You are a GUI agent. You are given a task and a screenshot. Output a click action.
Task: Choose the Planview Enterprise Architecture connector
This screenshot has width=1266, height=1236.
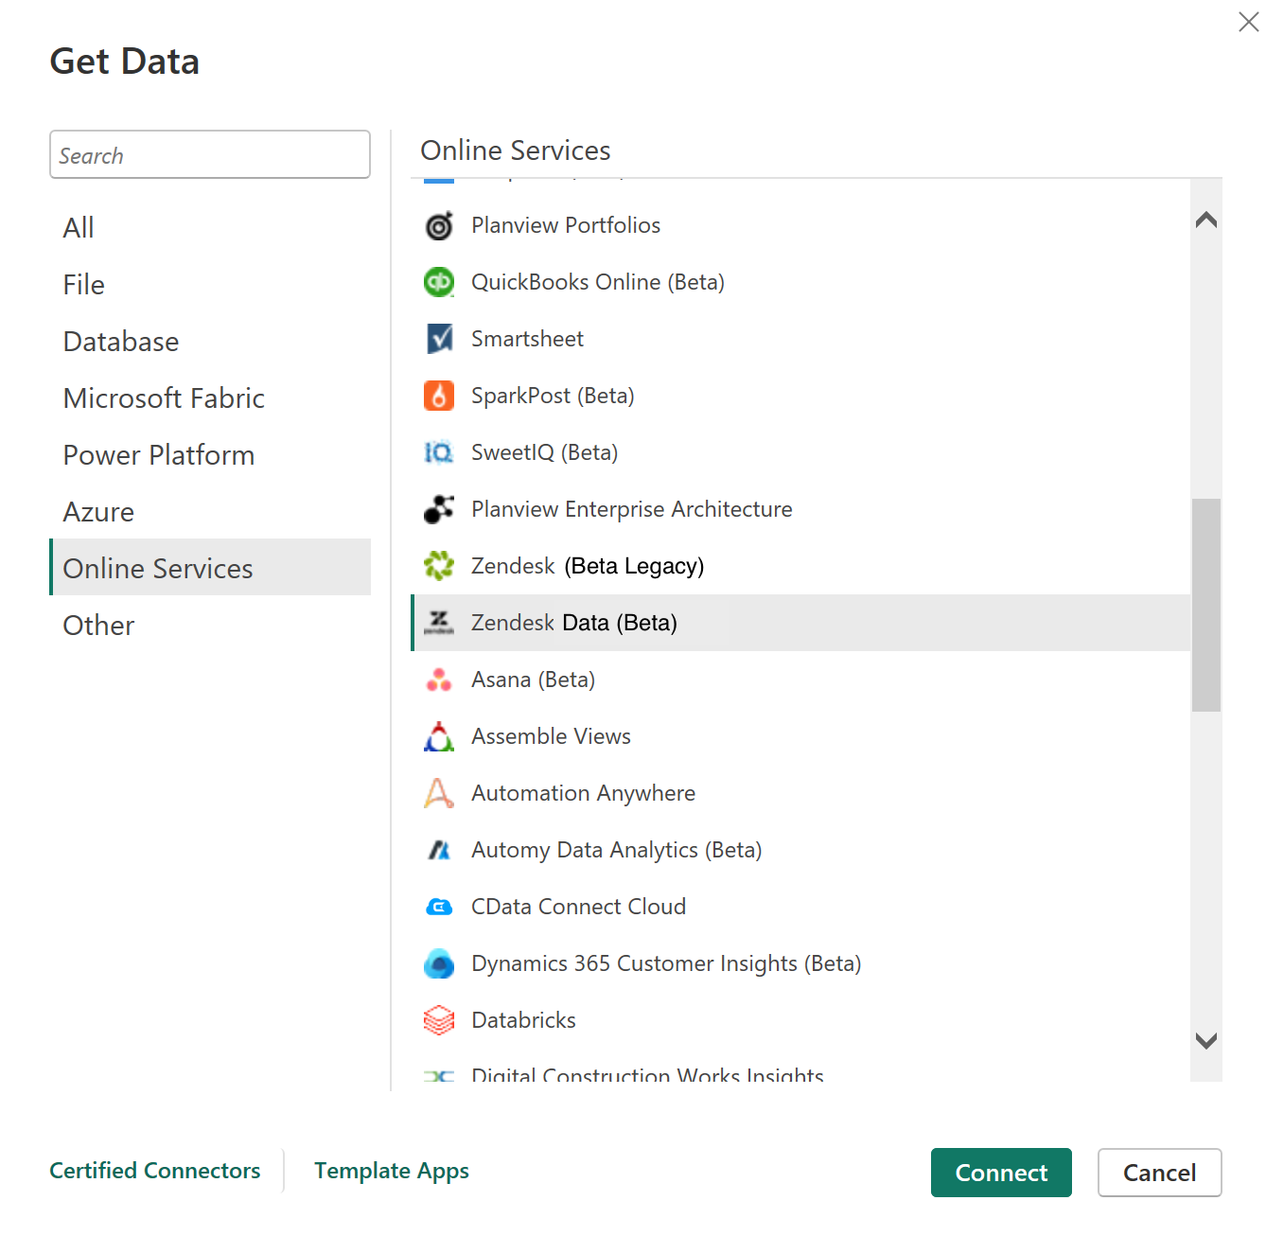[x=631, y=509]
